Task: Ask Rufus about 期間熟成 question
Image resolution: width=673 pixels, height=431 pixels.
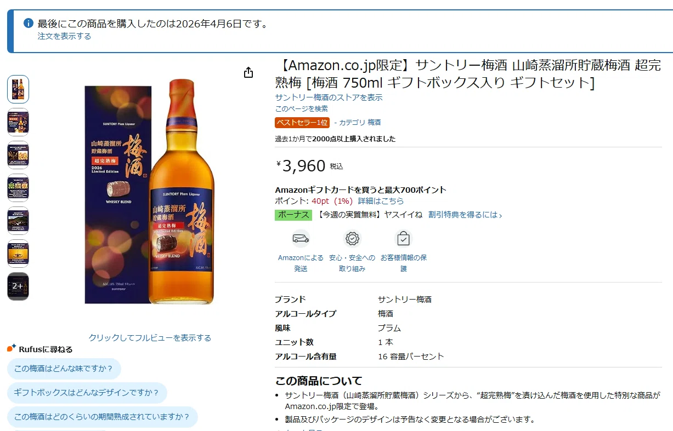Action: tap(102, 417)
